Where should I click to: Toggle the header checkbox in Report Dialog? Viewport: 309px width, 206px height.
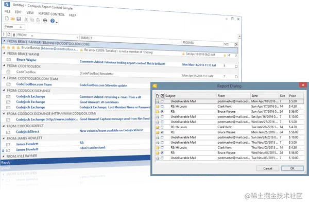[x=162, y=96]
